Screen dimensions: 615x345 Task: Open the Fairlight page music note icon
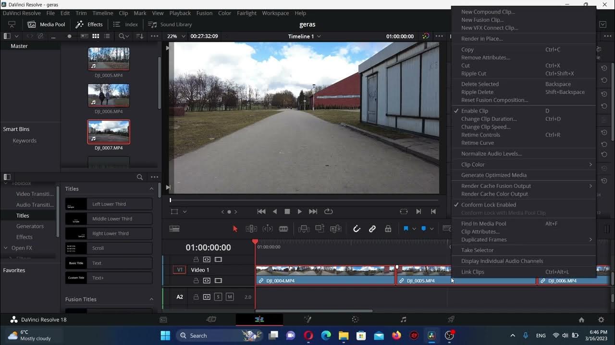coord(403,320)
